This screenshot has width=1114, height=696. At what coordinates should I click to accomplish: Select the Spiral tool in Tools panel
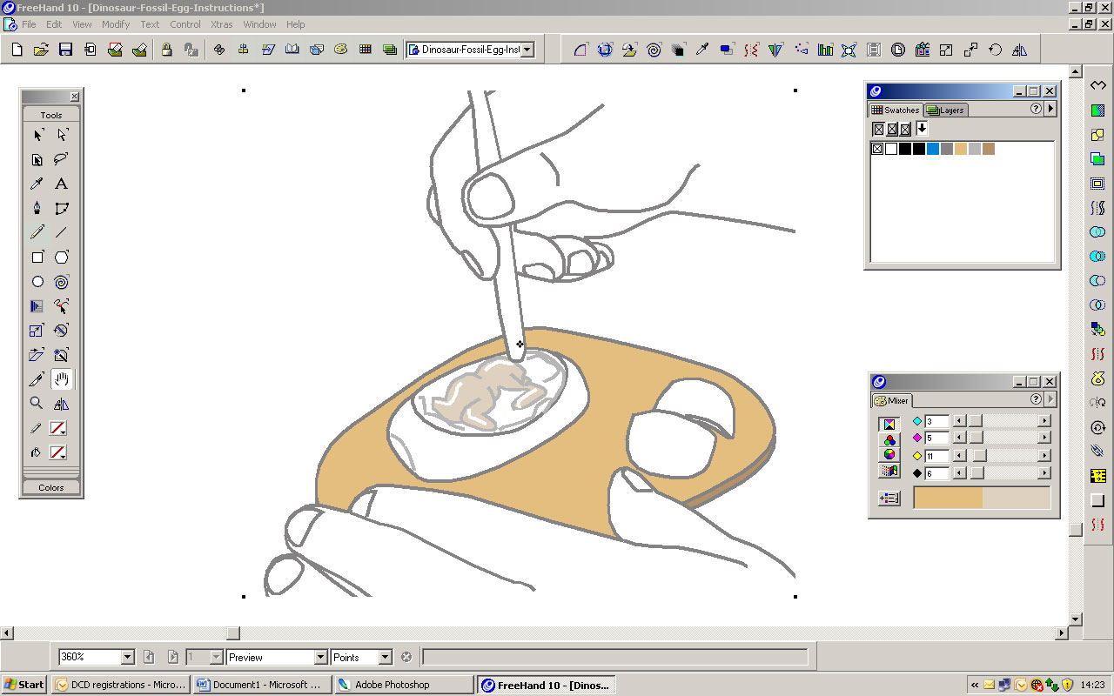[x=62, y=282]
